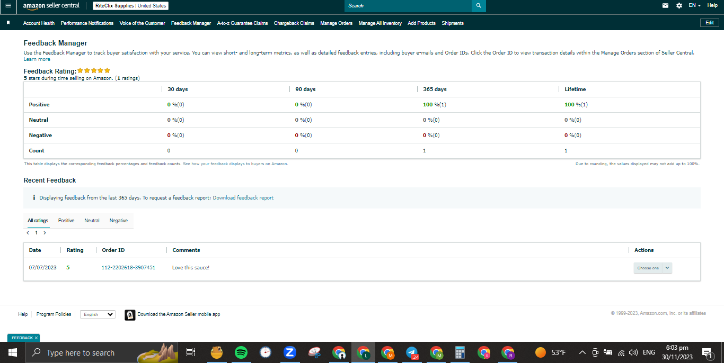The width and height of the screenshot is (724, 363).
Task: Click Download feedback report link
Action: 243,198
